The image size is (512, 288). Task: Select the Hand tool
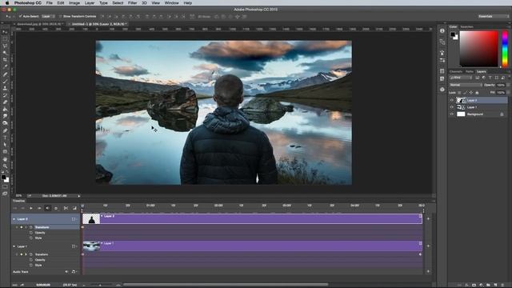[x=5, y=159]
